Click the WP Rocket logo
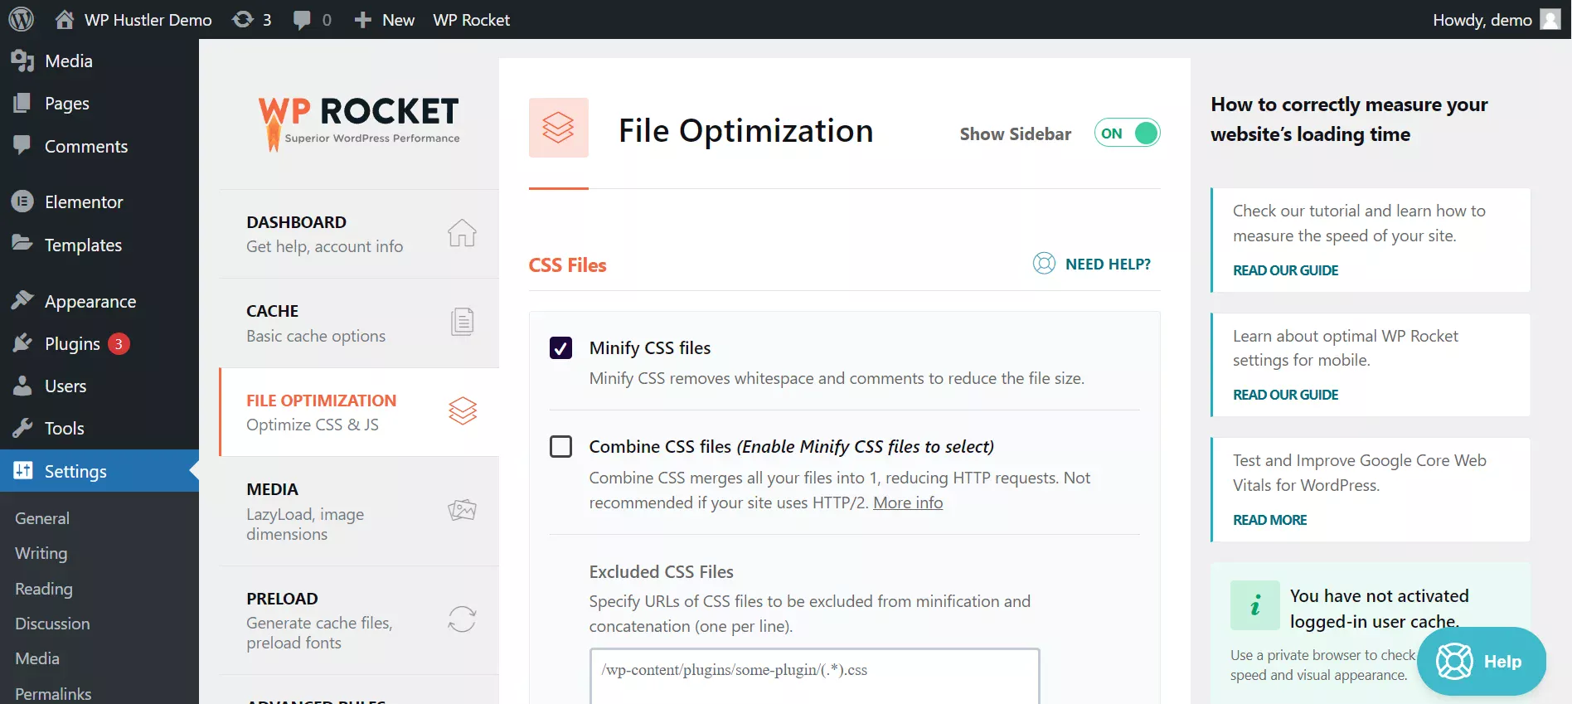Screen dimensions: 1572x704 click(358, 123)
